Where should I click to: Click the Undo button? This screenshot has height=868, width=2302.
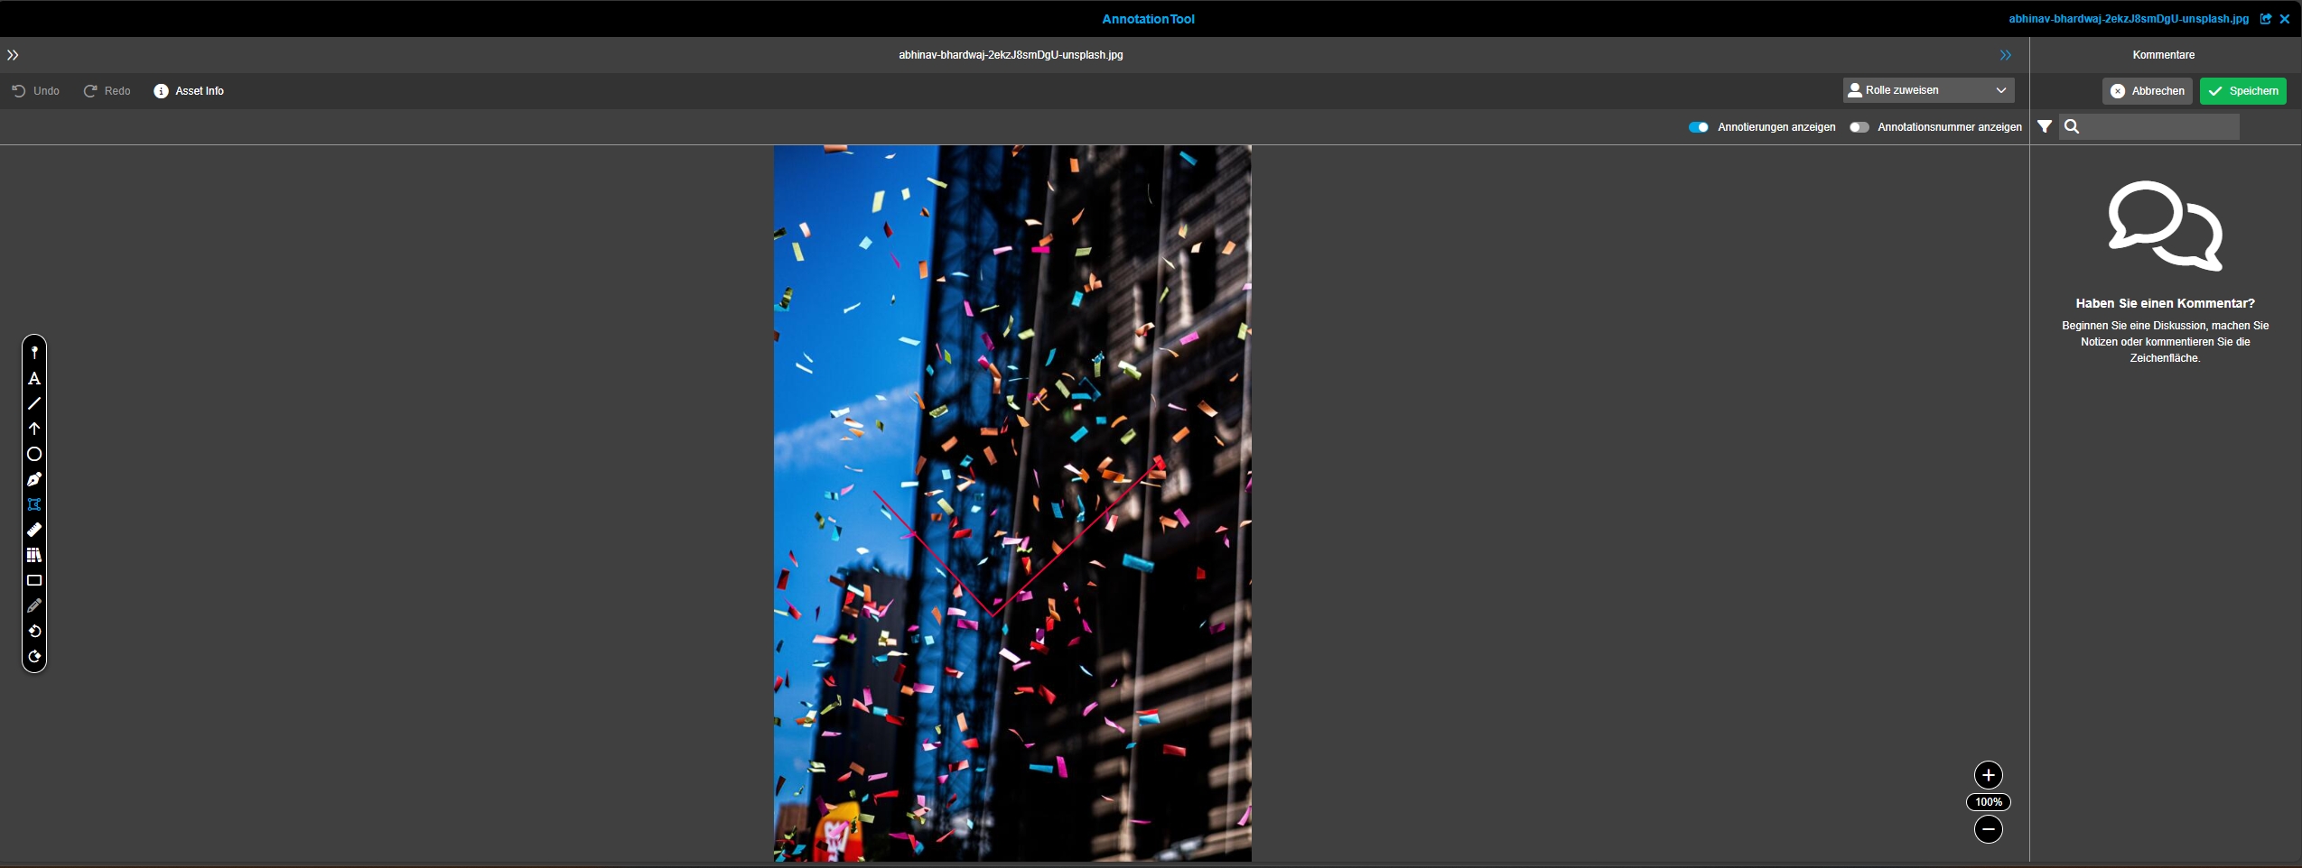[36, 91]
